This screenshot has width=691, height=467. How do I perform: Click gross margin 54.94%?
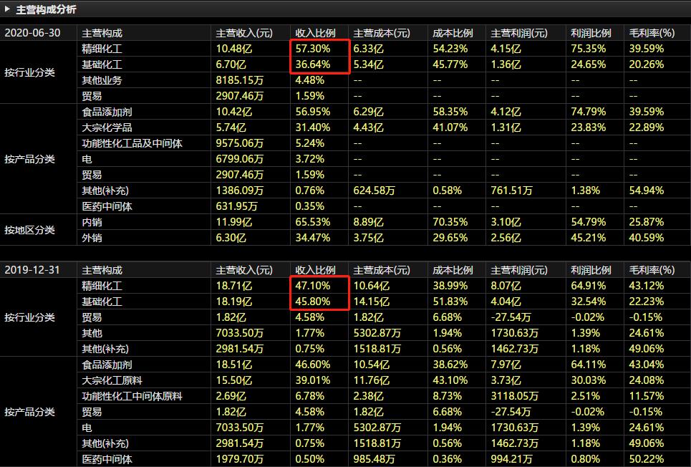click(647, 191)
